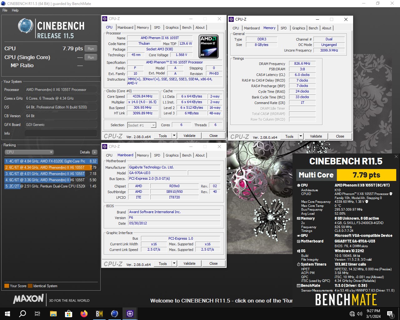This screenshot has width=400, height=320.
Task: Expand Tools dropdown in CPU-Z Mainboard window
Action: (x=174, y=263)
